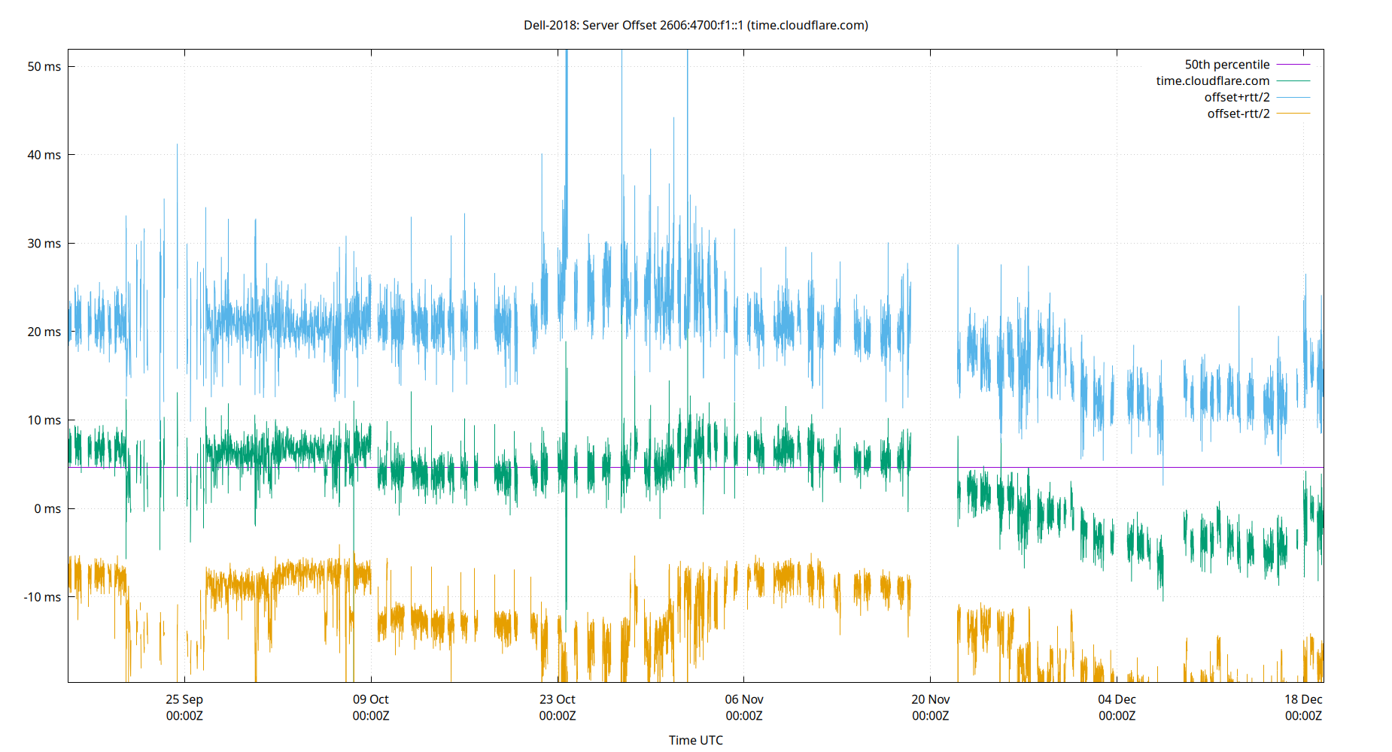Click the Time UTC axis label

[696, 740]
